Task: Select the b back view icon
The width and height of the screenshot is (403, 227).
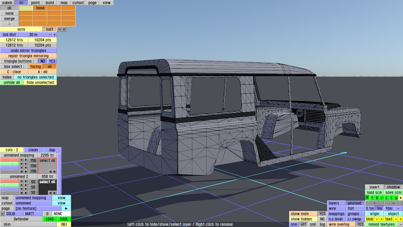Action: click(377, 198)
